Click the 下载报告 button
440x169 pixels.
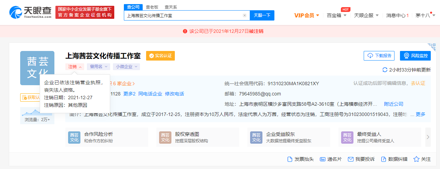click(x=379, y=56)
